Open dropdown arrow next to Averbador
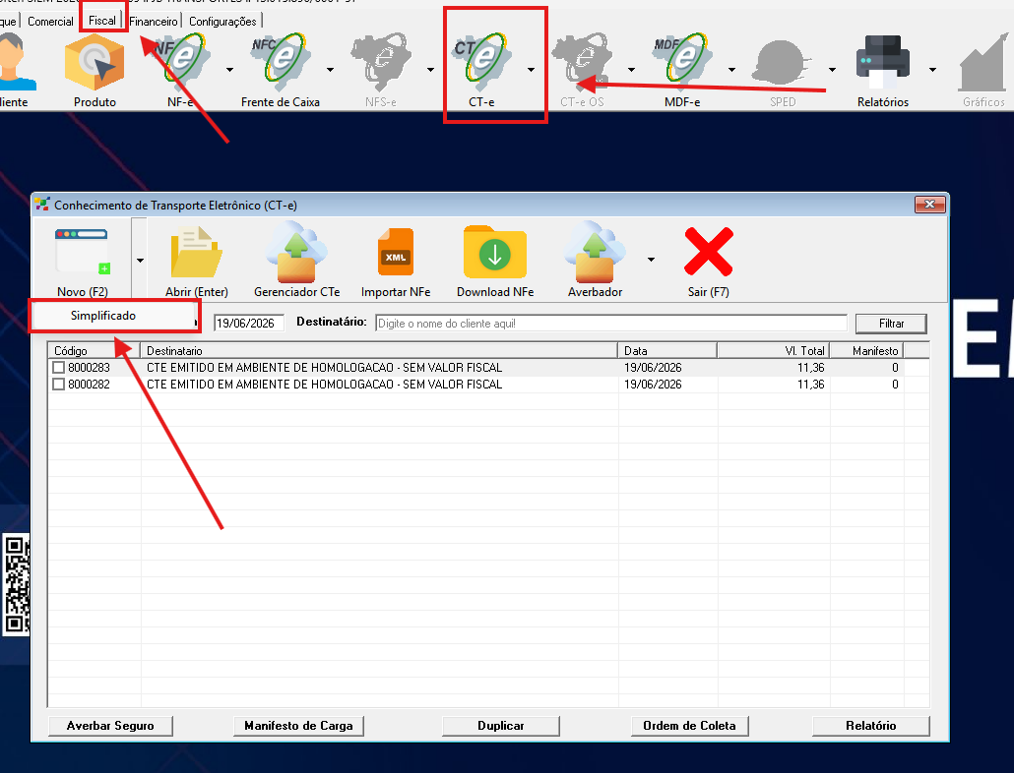 651,260
